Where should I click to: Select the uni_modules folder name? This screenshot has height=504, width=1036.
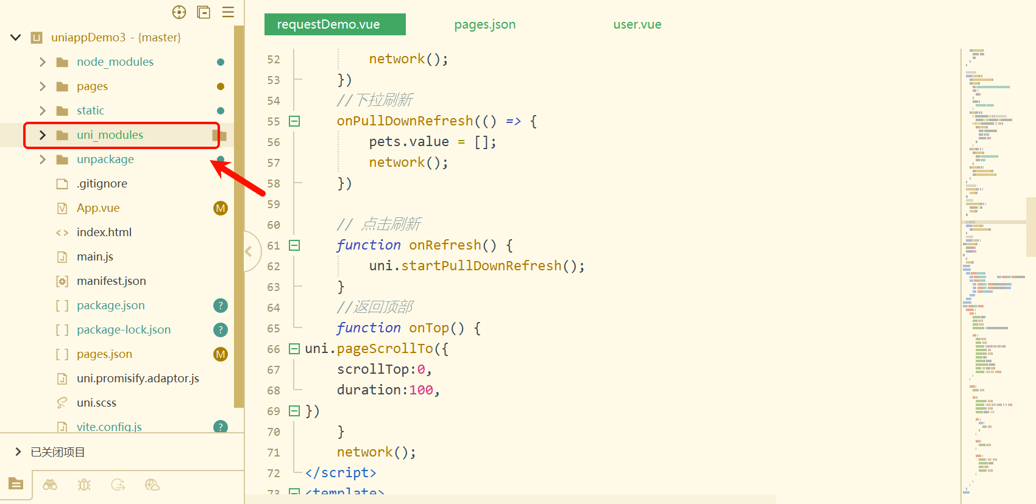110,135
